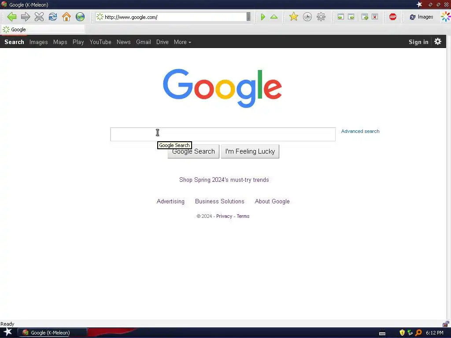This screenshot has height=338, width=451.
Task: Click the gray Forward arrow button
Action: point(26,17)
